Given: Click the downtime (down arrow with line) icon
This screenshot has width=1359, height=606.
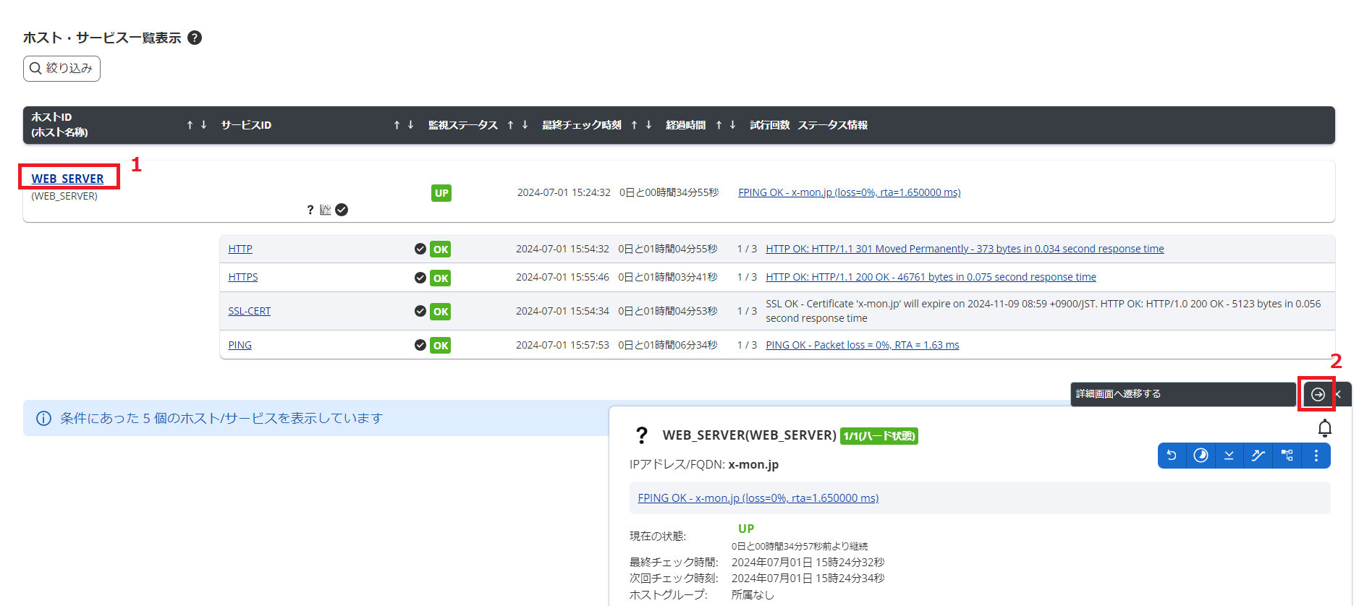Looking at the screenshot, I should 1229,456.
